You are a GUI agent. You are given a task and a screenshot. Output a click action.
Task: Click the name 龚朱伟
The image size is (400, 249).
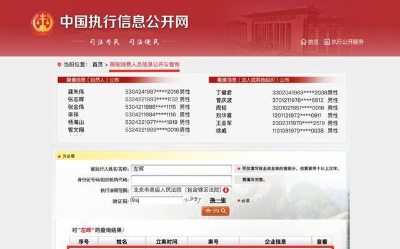pyautogui.click(x=76, y=92)
